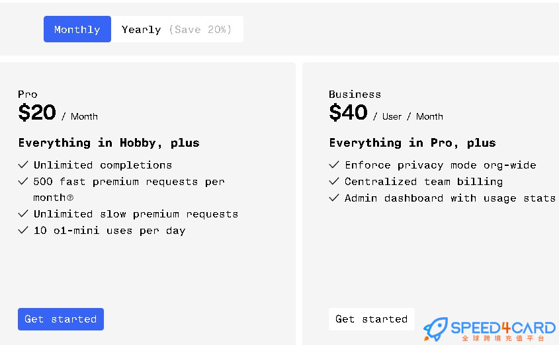Viewport: 559px width, 345px height.
Task: Click the checkmark beside Enforce privacy mode
Action: tap(334, 165)
